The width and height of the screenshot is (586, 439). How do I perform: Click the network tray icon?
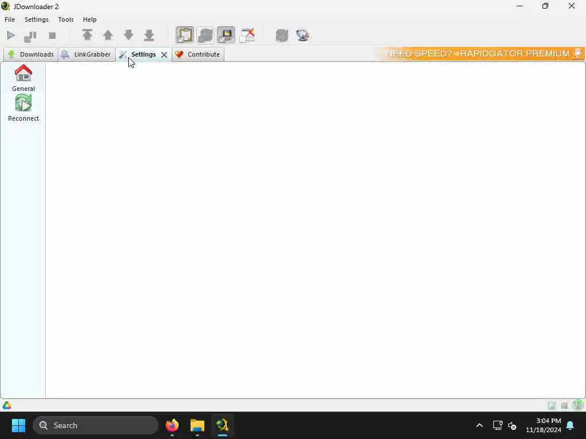(497, 425)
